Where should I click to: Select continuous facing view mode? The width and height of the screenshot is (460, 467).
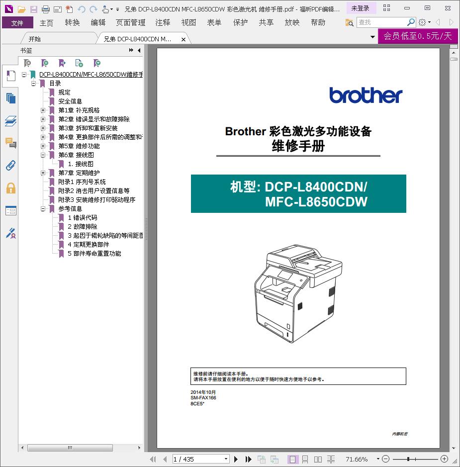(x=331, y=459)
